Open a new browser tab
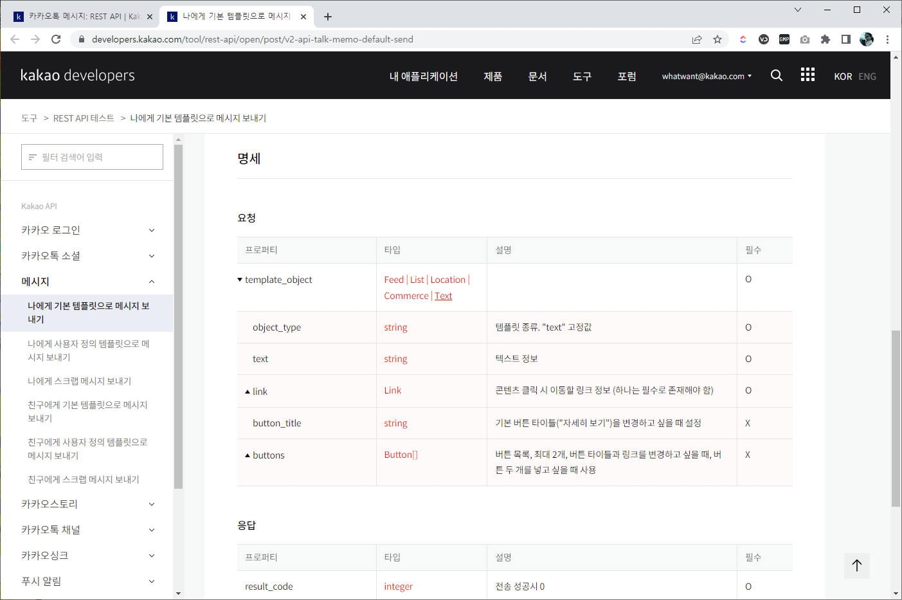This screenshot has width=902, height=600. (x=328, y=17)
